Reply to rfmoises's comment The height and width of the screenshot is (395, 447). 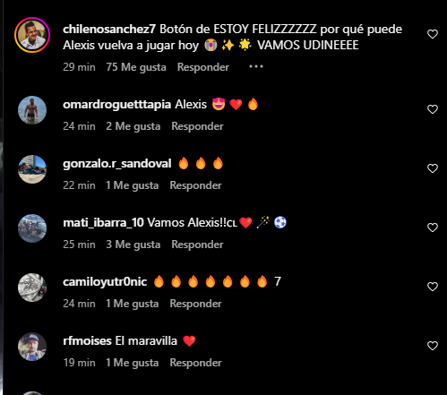tap(195, 363)
